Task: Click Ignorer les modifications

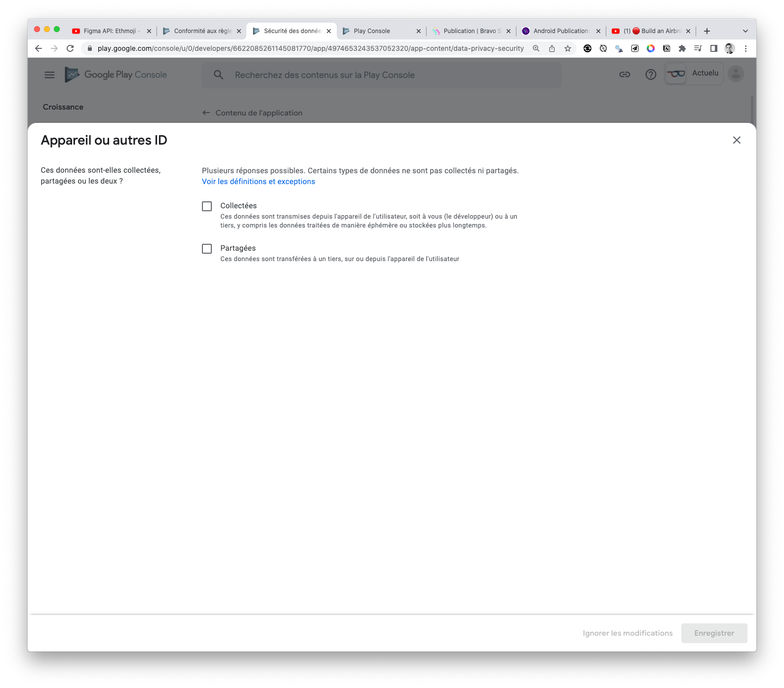Action: tap(627, 633)
